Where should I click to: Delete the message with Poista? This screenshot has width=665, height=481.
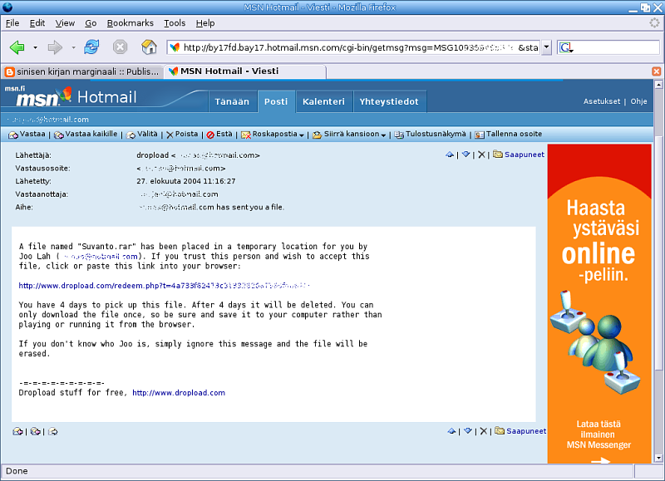point(182,134)
